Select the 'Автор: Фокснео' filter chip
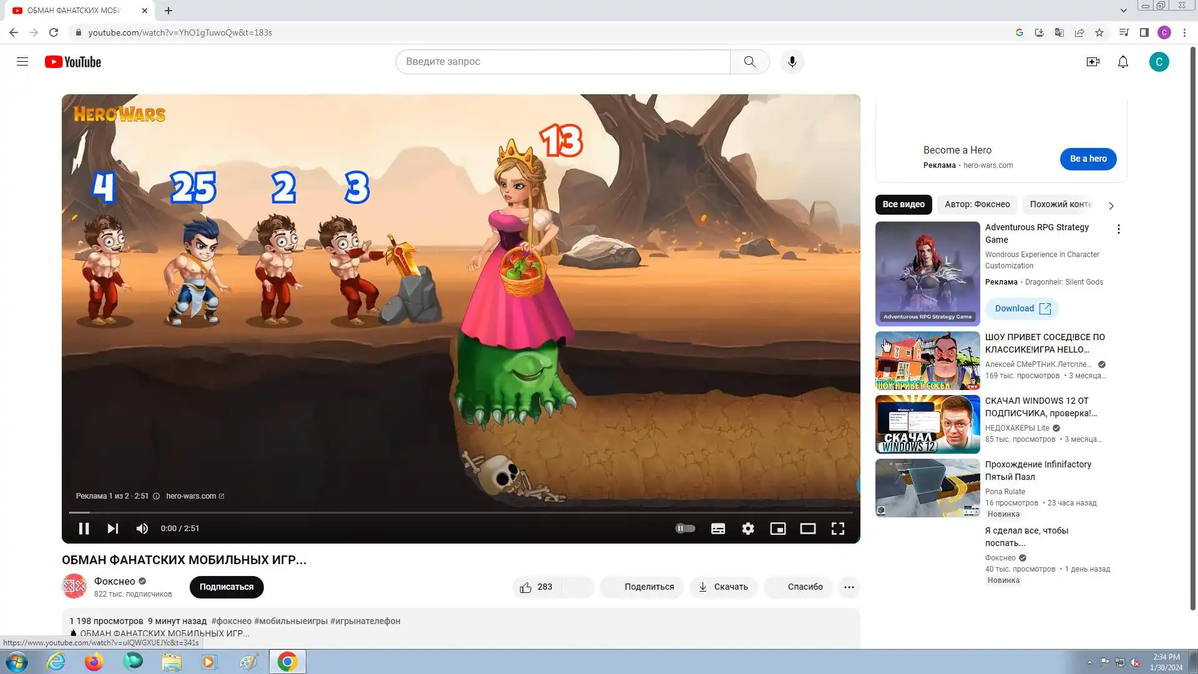This screenshot has height=674, width=1198. coord(976,205)
